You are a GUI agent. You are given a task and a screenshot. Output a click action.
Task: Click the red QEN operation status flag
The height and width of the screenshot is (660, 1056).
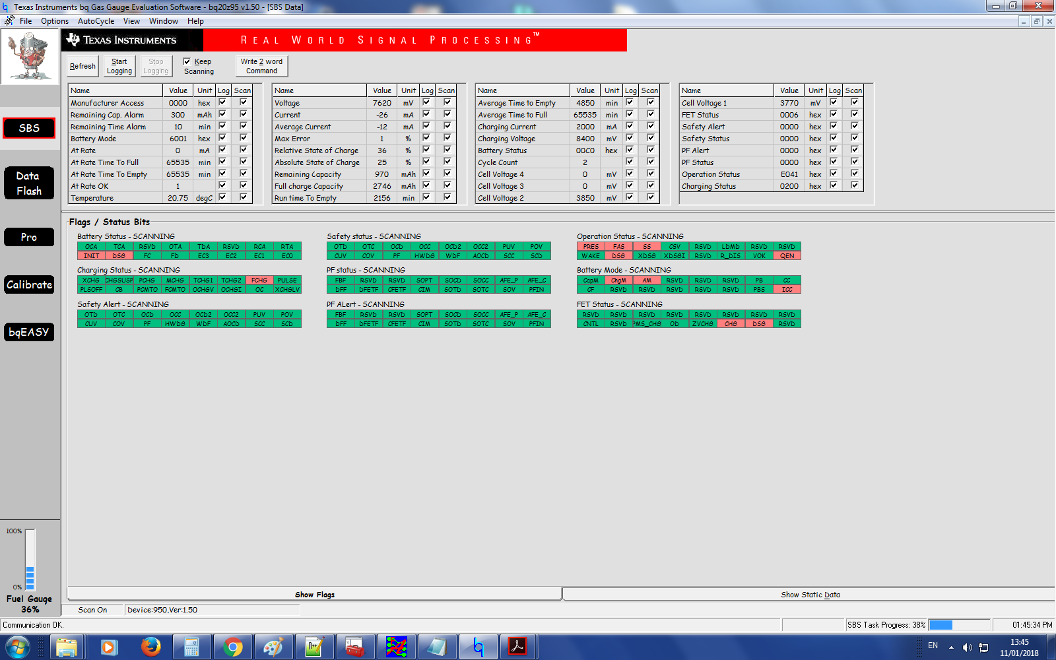point(787,256)
